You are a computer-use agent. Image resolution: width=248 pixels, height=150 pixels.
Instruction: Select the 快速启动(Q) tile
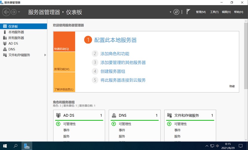64,42
